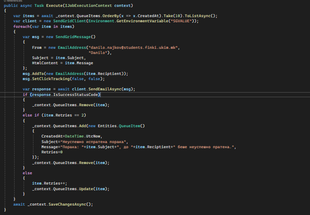This screenshot has width=310, height=215.
Task: Click the SendGridMessage constructor call
Action: coord(68,37)
